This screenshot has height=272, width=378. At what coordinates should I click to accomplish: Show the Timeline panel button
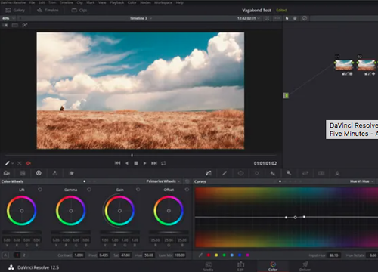pyautogui.click(x=48, y=10)
